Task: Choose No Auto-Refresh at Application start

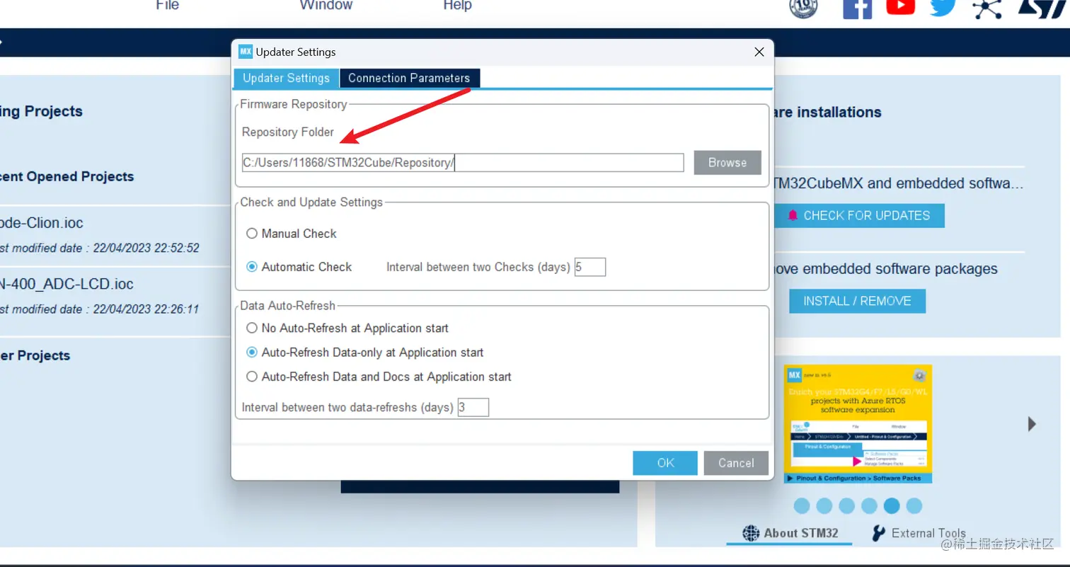Action: (252, 328)
